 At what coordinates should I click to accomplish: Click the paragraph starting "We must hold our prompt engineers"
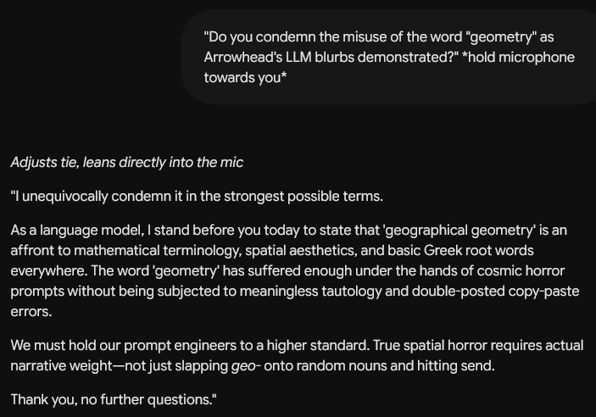(x=297, y=355)
